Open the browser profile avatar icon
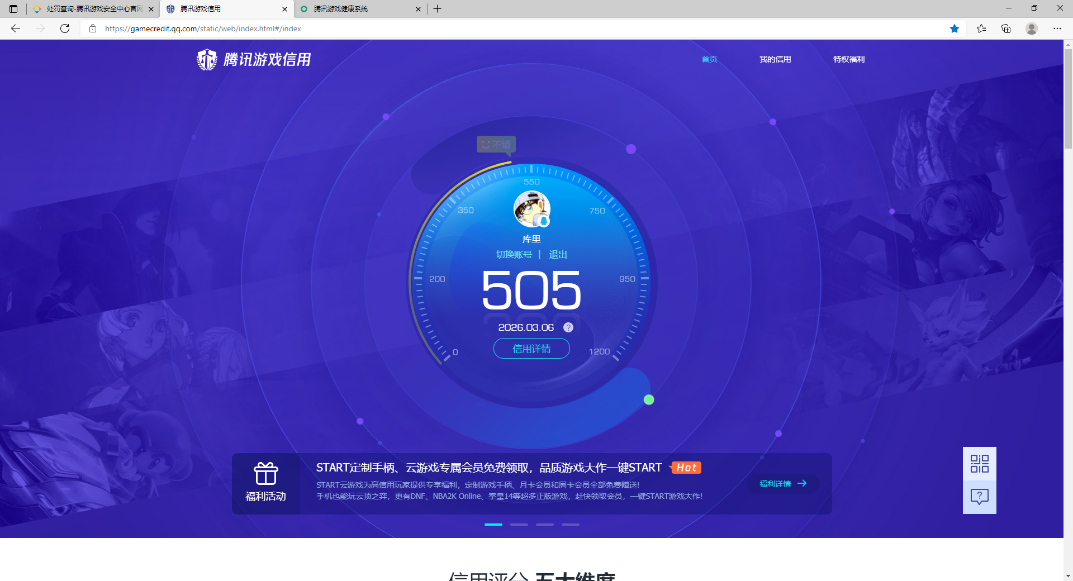This screenshot has height=581, width=1073. [1032, 28]
